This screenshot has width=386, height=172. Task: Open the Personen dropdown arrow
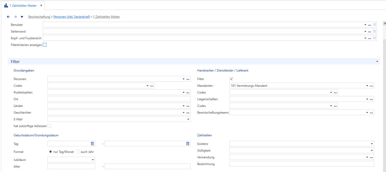[184, 79]
